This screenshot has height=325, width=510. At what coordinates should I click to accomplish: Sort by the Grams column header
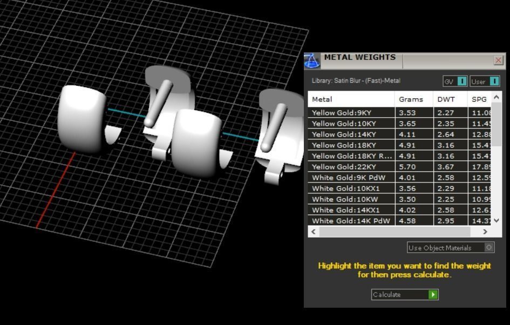(x=414, y=99)
